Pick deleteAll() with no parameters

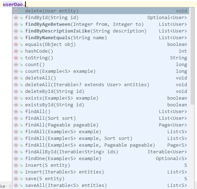click(x=101, y=78)
